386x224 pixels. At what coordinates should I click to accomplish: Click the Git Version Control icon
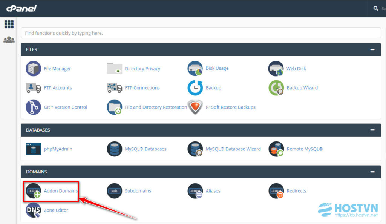click(33, 107)
